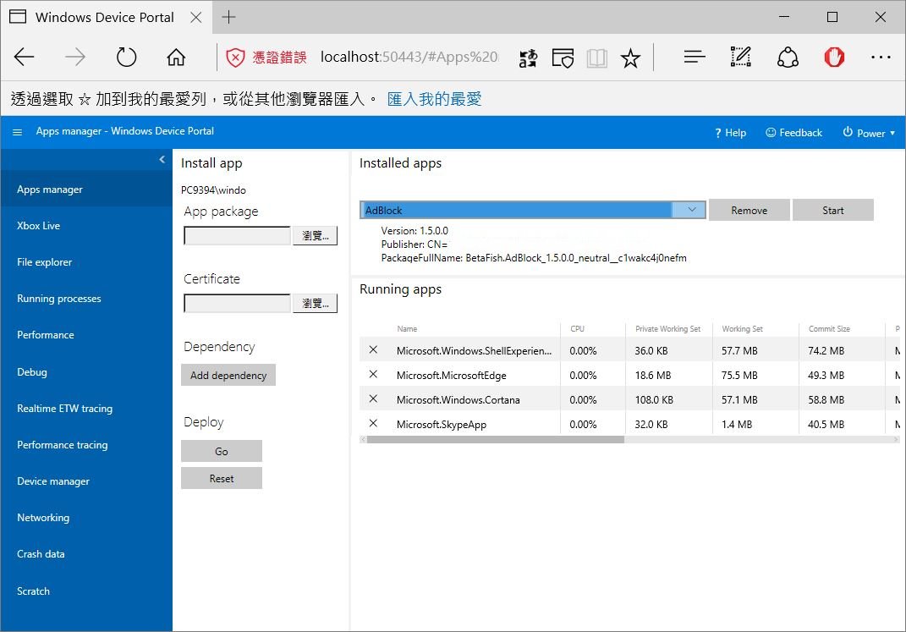906x632 pixels.
Task: Select the 40.5 MB Commit Size value
Action: coord(826,424)
